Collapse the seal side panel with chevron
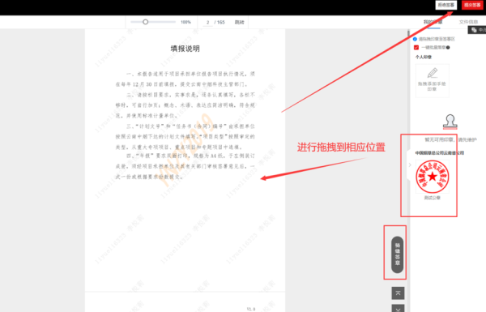Image resolution: width=486 pixels, height=312 pixels. tap(410, 165)
